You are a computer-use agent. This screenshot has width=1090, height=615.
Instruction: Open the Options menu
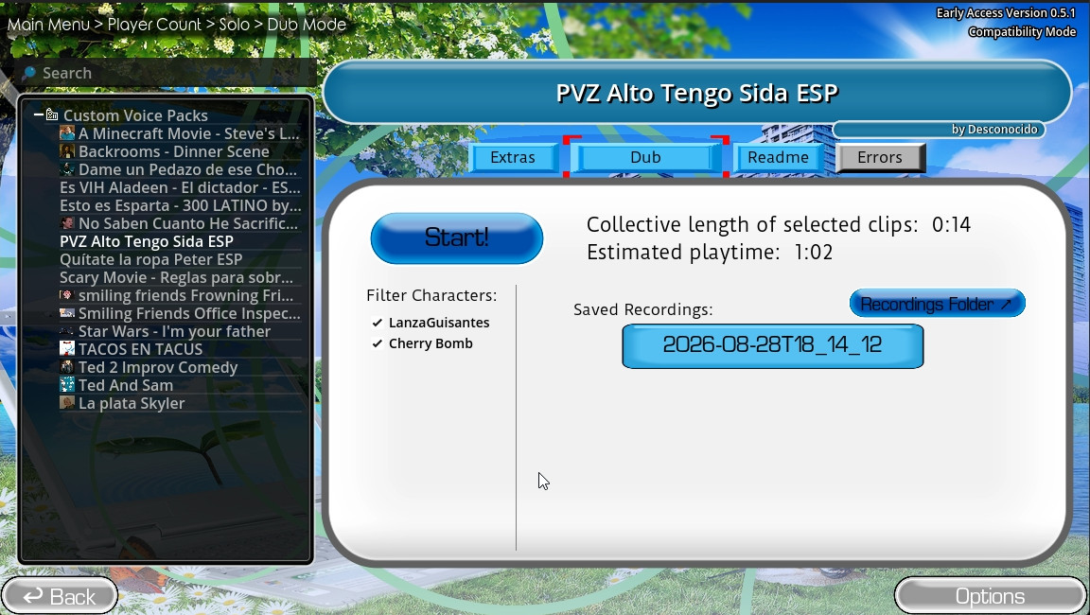[990, 596]
